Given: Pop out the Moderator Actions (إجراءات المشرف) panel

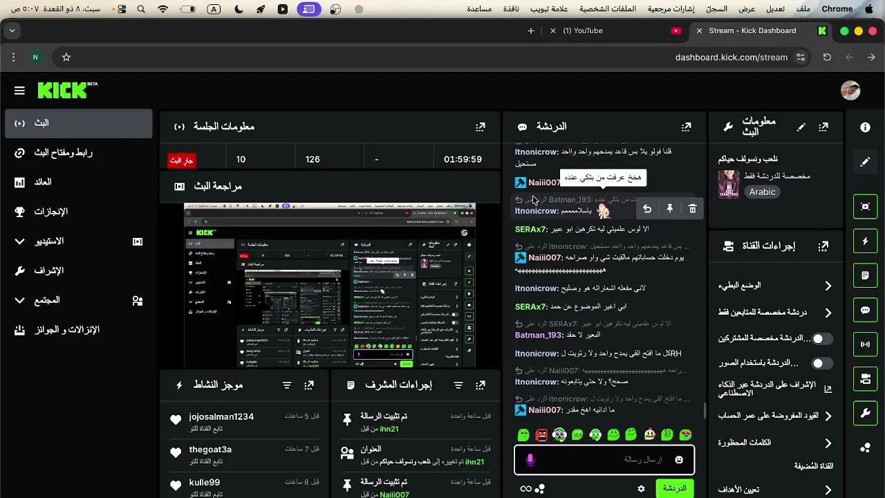Looking at the screenshot, I should pyautogui.click(x=481, y=385).
